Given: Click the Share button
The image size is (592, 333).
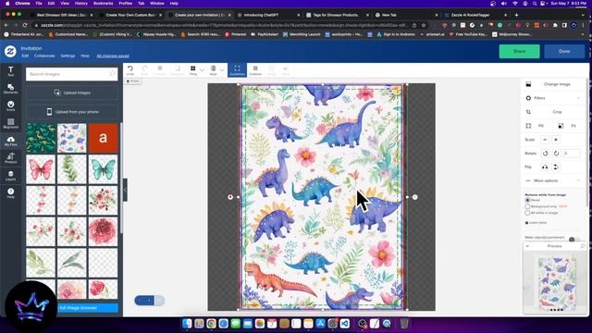Looking at the screenshot, I should [x=519, y=52].
